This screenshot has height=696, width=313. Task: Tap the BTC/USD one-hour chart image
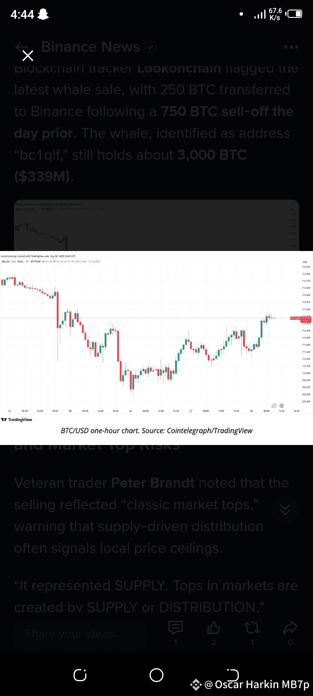(x=156, y=335)
